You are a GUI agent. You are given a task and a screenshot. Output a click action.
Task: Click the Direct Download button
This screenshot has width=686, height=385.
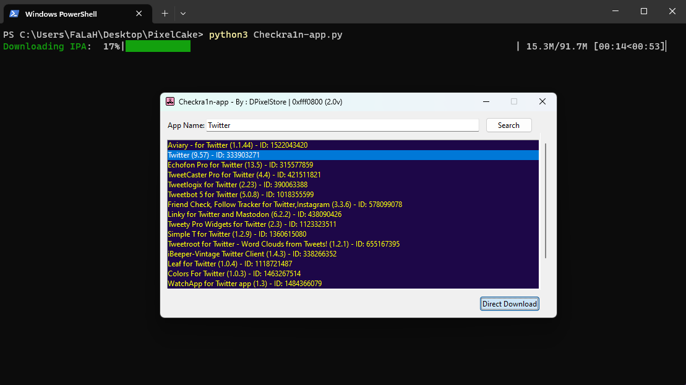[509, 303]
